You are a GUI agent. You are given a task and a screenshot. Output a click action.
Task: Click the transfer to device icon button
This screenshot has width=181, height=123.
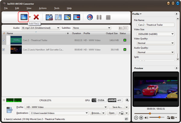[121, 113]
